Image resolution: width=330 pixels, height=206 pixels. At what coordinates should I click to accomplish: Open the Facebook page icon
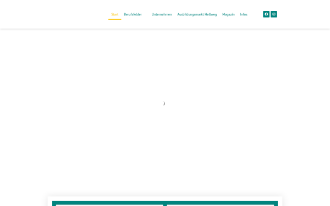point(266,14)
